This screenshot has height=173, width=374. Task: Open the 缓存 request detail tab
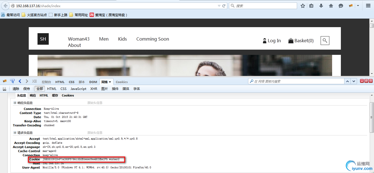pos(55,95)
